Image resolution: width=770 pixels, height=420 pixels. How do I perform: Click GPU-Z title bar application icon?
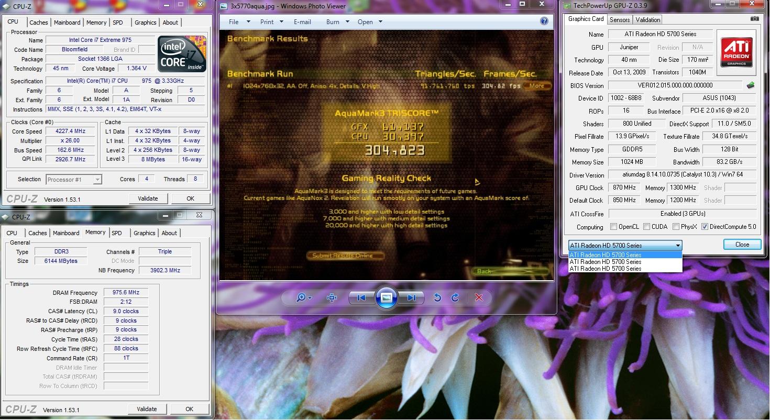(x=567, y=5)
